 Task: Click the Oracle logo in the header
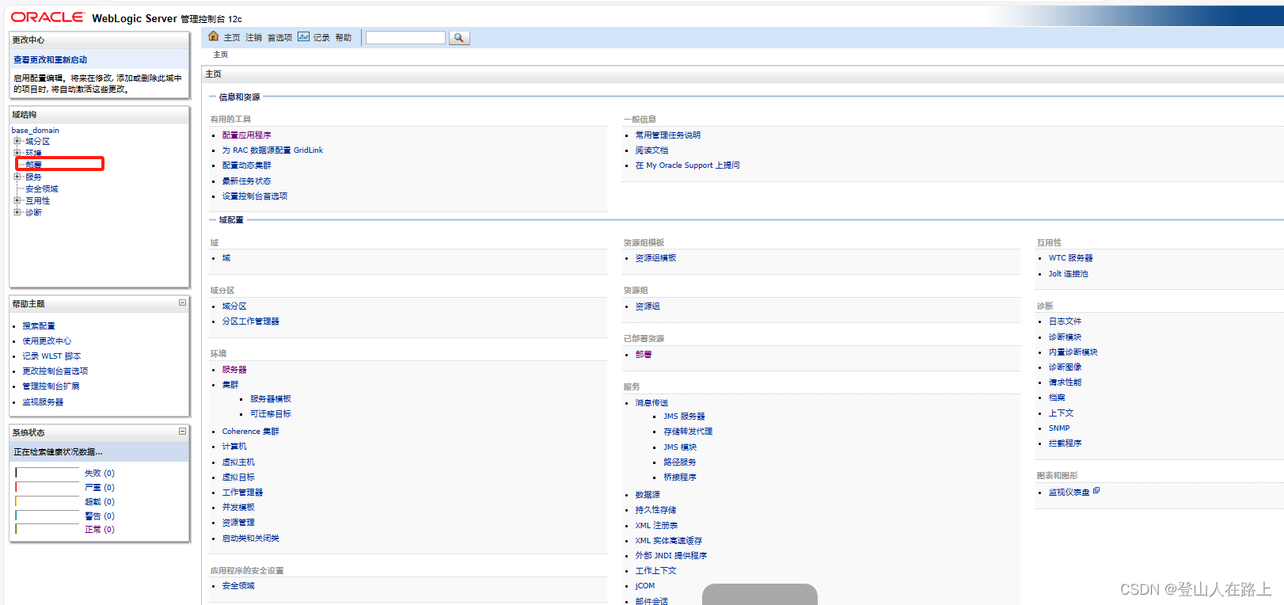pos(47,17)
